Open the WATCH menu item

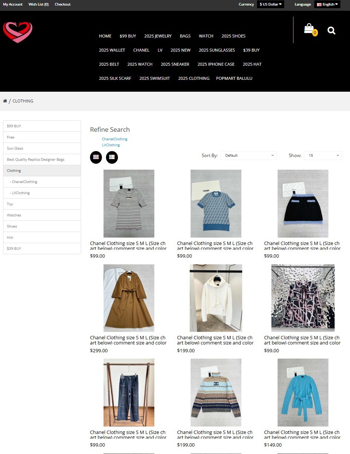206,36
